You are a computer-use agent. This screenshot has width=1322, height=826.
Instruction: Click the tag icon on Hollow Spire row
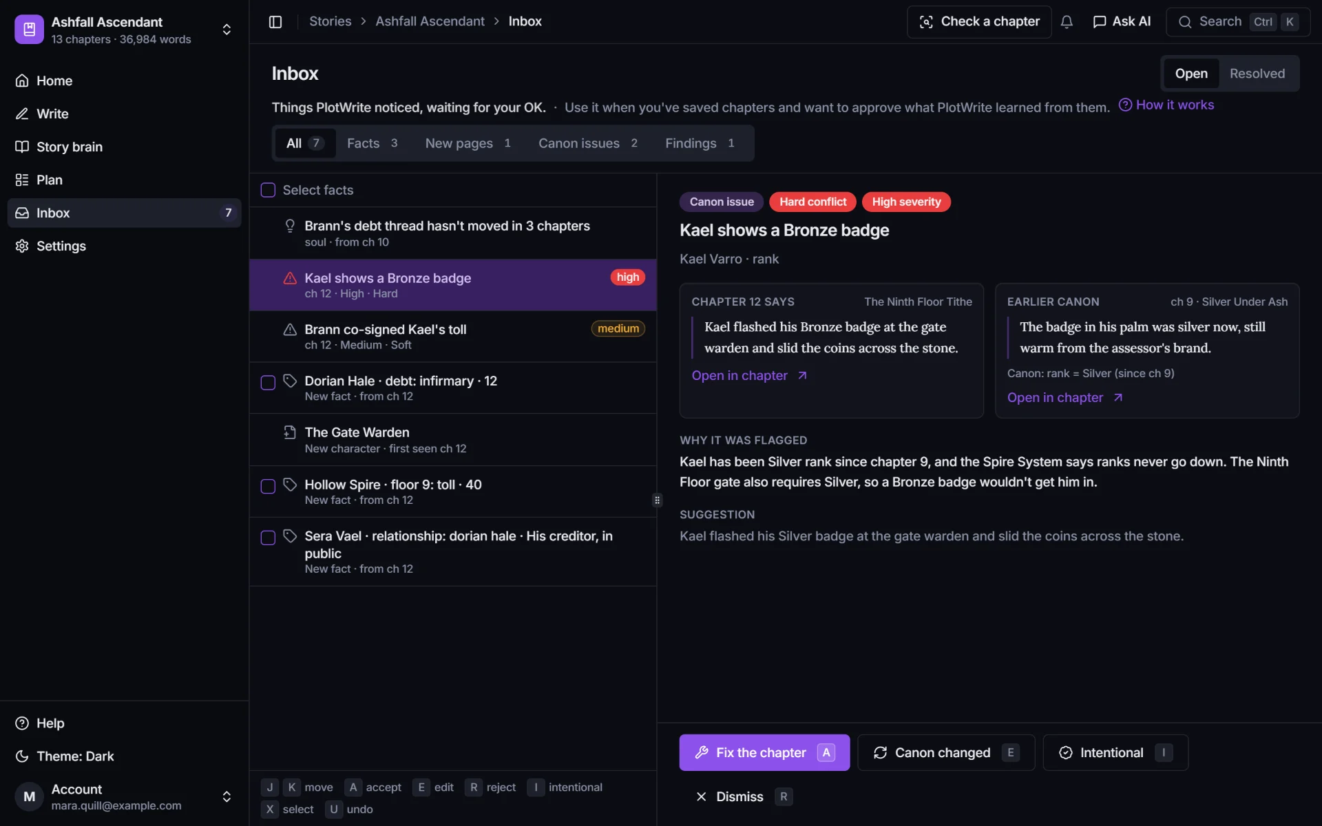pos(290,484)
